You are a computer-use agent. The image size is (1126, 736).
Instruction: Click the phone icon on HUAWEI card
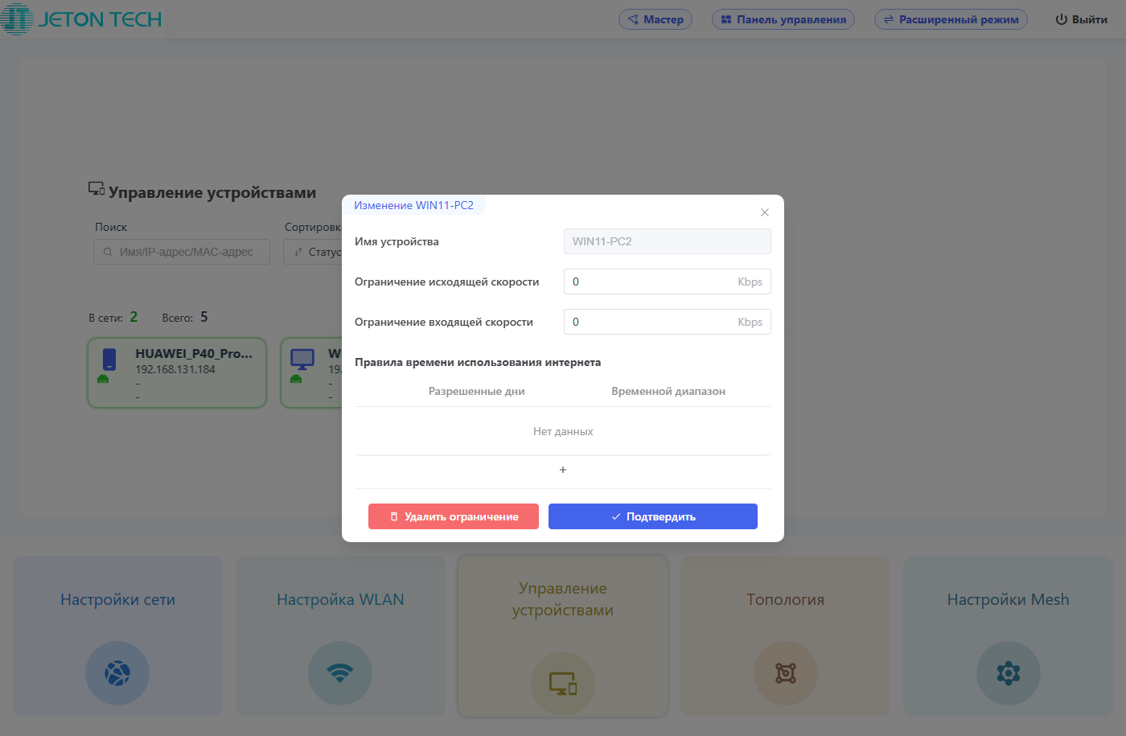click(109, 359)
